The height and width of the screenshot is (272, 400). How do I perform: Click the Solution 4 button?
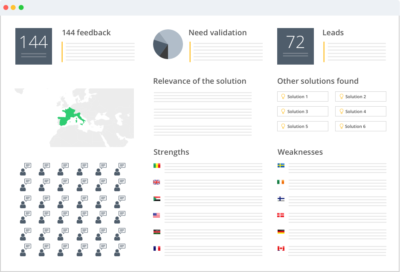pyautogui.click(x=360, y=112)
